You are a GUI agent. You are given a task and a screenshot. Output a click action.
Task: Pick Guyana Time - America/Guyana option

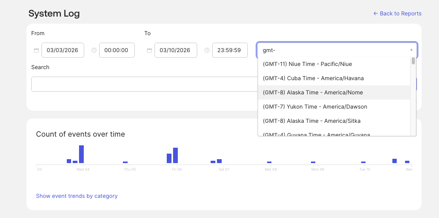[x=334, y=133]
